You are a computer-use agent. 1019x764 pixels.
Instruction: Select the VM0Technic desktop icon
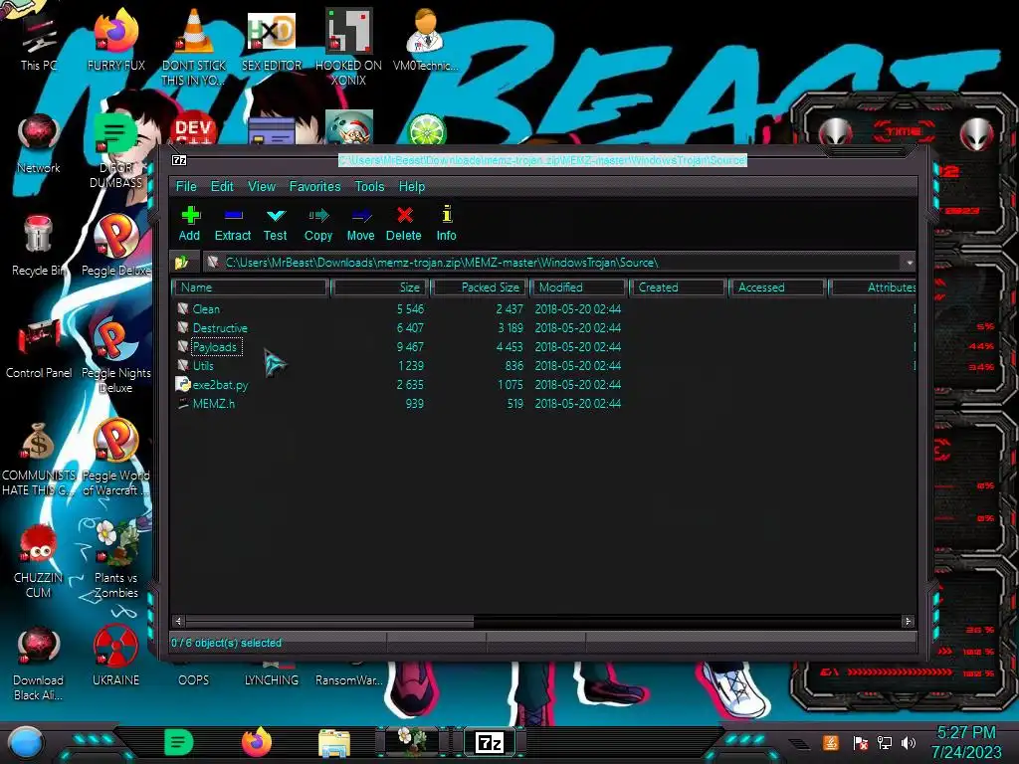(426, 40)
